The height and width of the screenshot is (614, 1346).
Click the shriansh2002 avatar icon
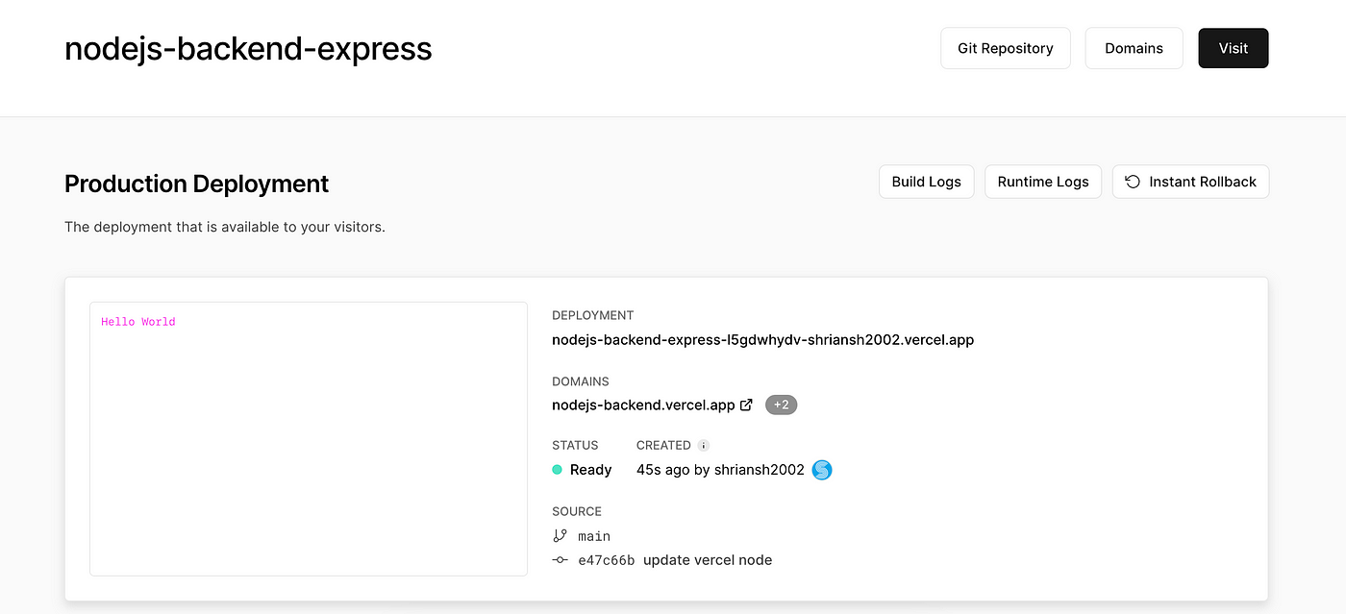click(822, 470)
